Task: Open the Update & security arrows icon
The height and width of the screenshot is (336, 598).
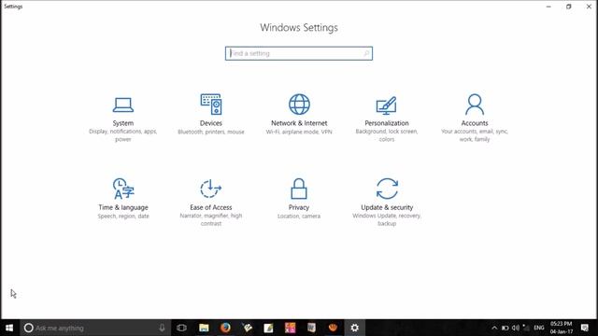Action: [387, 189]
